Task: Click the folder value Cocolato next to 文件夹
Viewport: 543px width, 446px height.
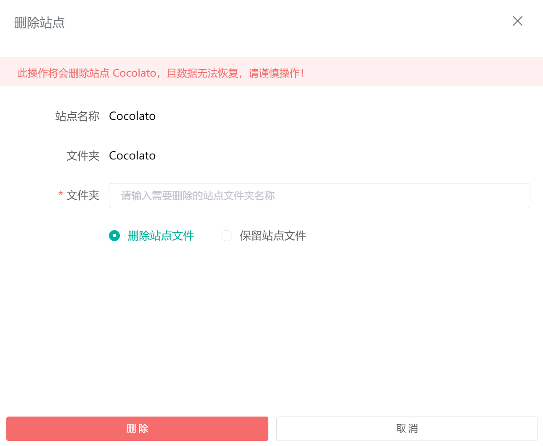Action: click(x=132, y=155)
